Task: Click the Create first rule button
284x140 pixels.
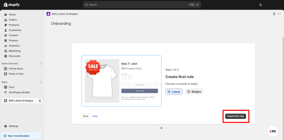Action: [x=235, y=116]
